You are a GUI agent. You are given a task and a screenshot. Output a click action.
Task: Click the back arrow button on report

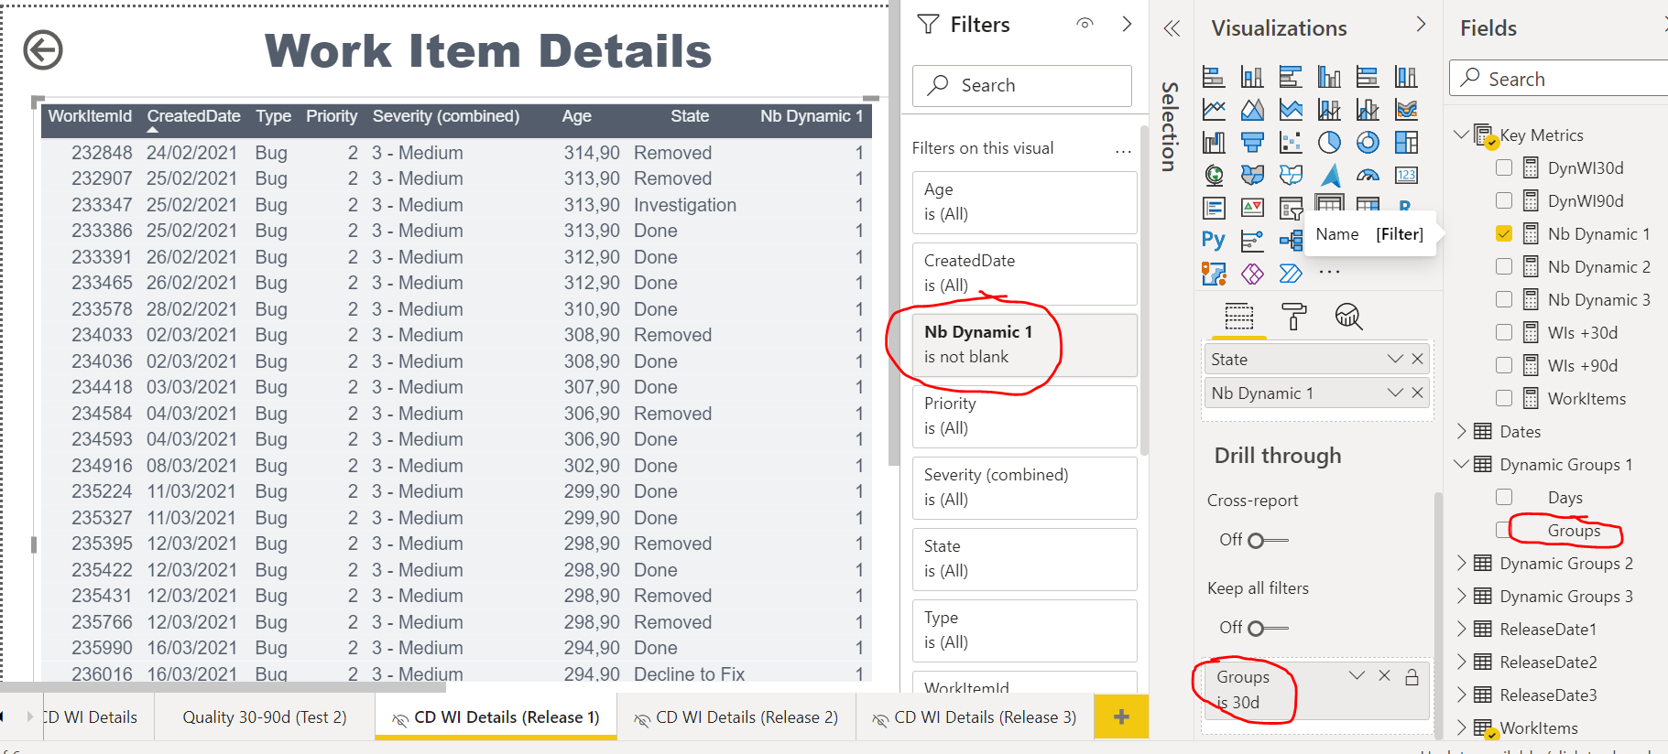(x=43, y=49)
